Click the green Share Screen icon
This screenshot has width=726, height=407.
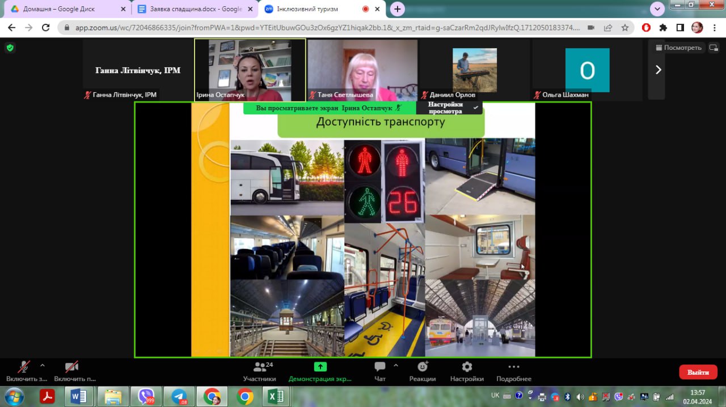320,367
